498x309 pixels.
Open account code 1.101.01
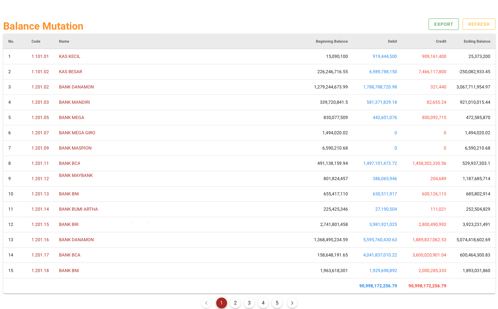[x=40, y=56]
